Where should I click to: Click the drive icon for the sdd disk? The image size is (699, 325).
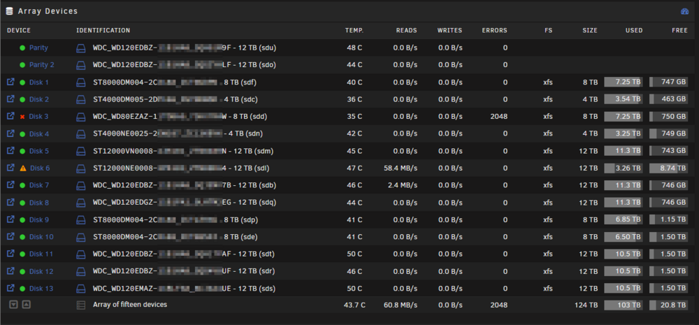(80, 116)
